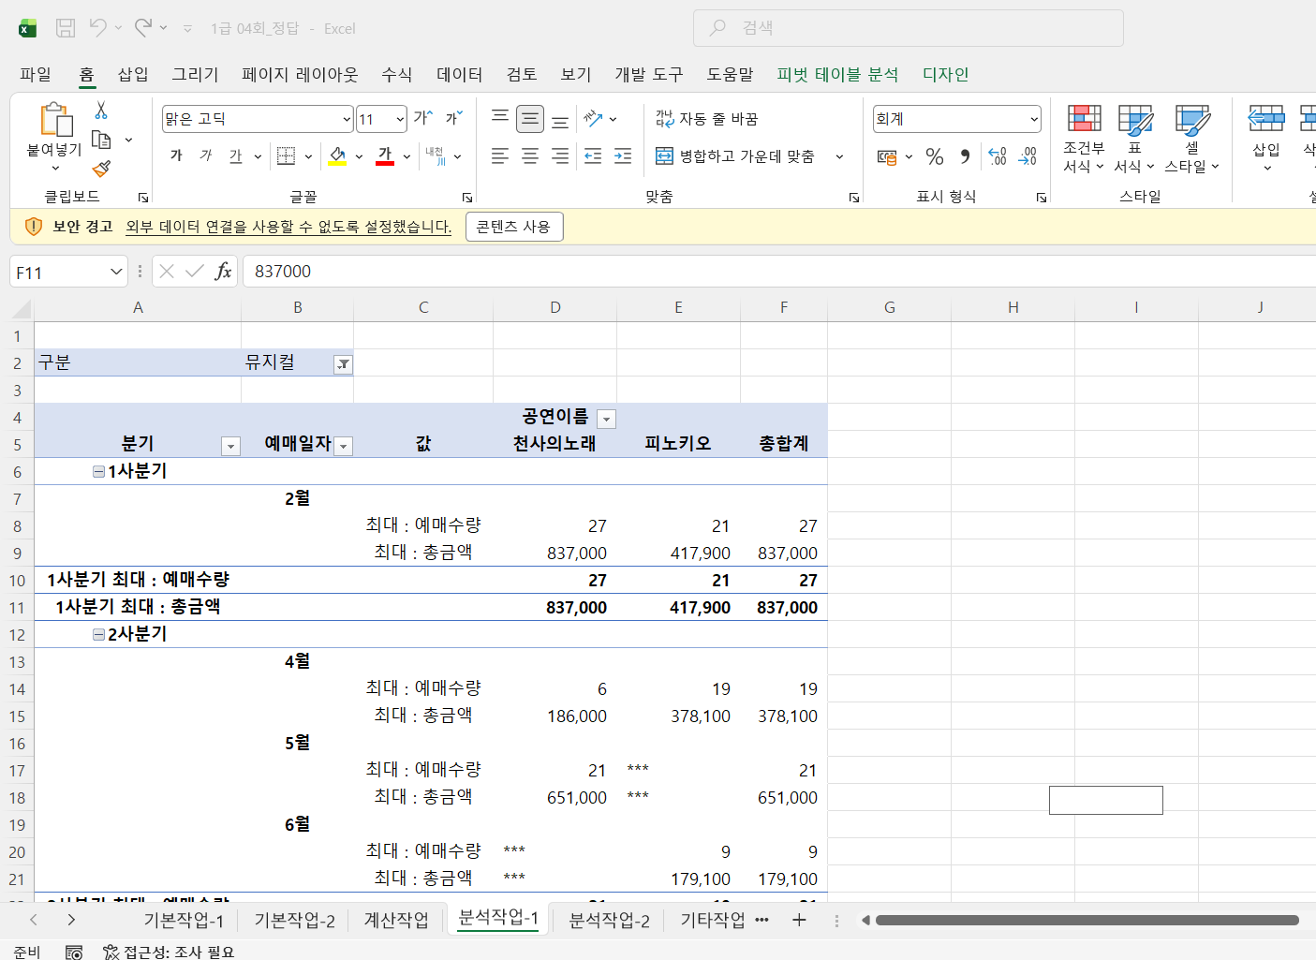Expand the number format 회계 combo box
Viewport: 1316px width, 960px height.
(1033, 119)
